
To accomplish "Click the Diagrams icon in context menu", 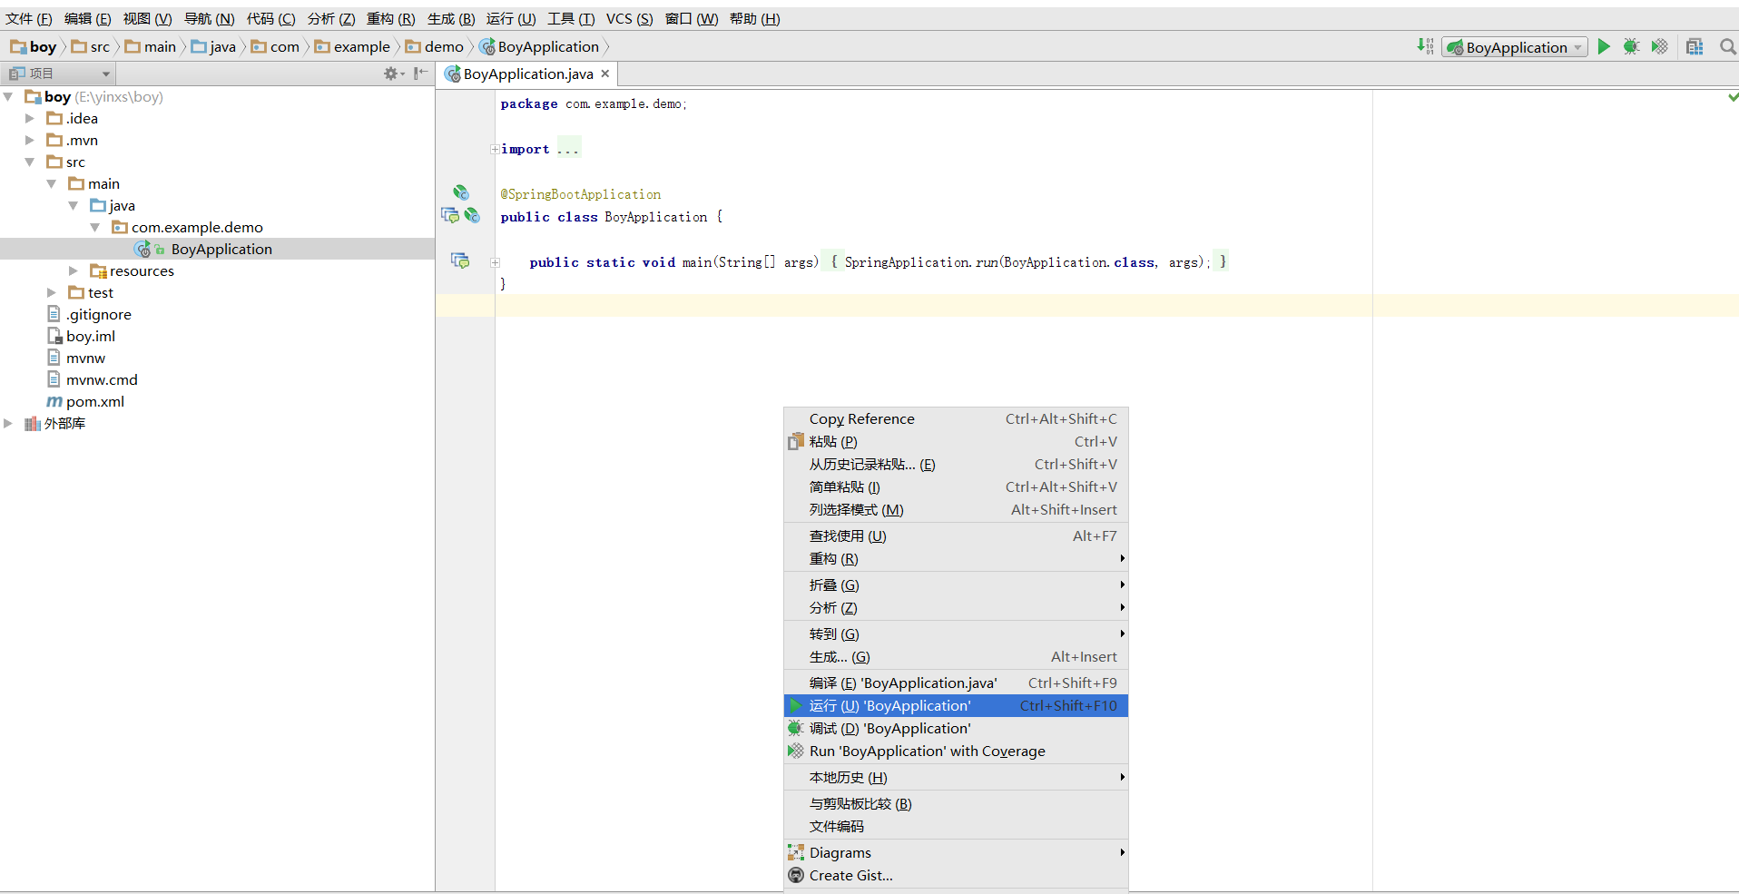I will [x=796, y=852].
